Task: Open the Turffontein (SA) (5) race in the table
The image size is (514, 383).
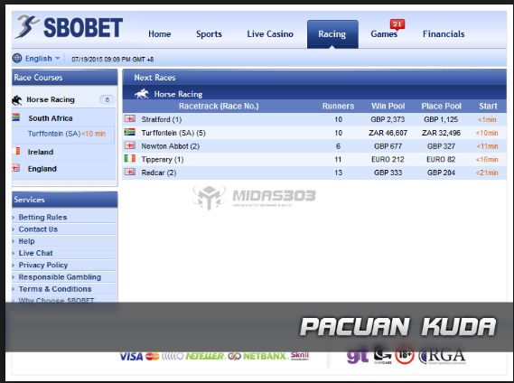Action: (173, 133)
